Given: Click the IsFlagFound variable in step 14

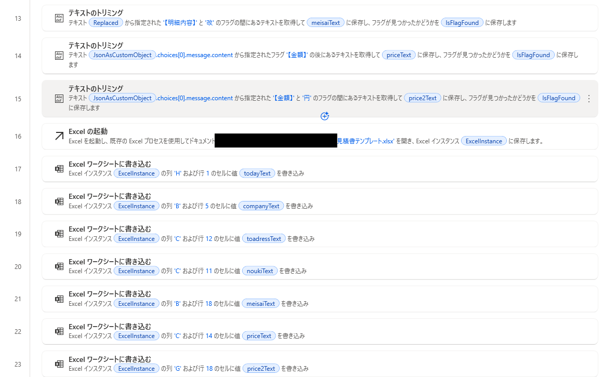Looking at the screenshot, I should (x=533, y=55).
